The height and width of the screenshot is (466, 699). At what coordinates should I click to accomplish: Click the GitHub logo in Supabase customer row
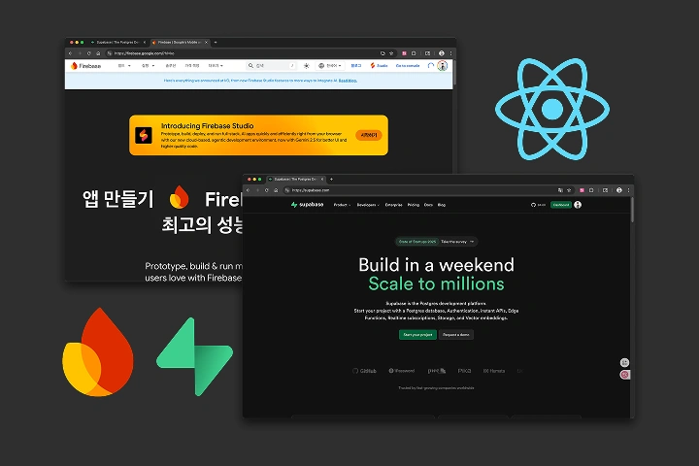[364, 371]
